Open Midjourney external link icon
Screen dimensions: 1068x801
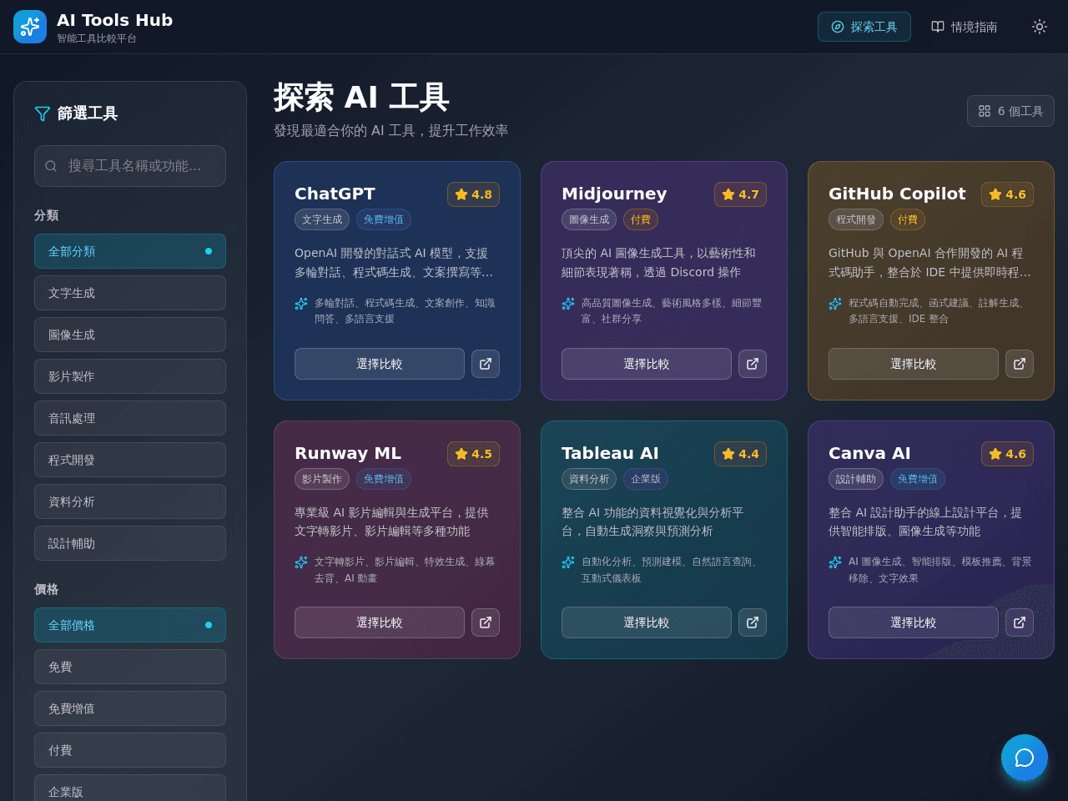pyautogui.click(x=753, y=364)
